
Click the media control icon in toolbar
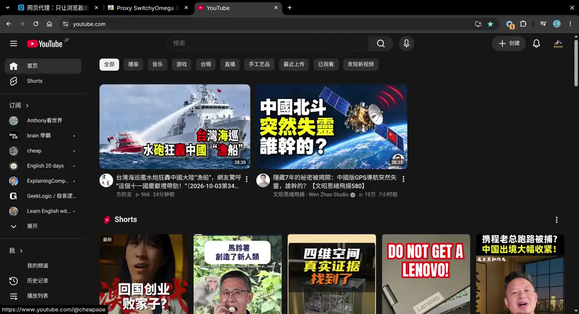543,24
